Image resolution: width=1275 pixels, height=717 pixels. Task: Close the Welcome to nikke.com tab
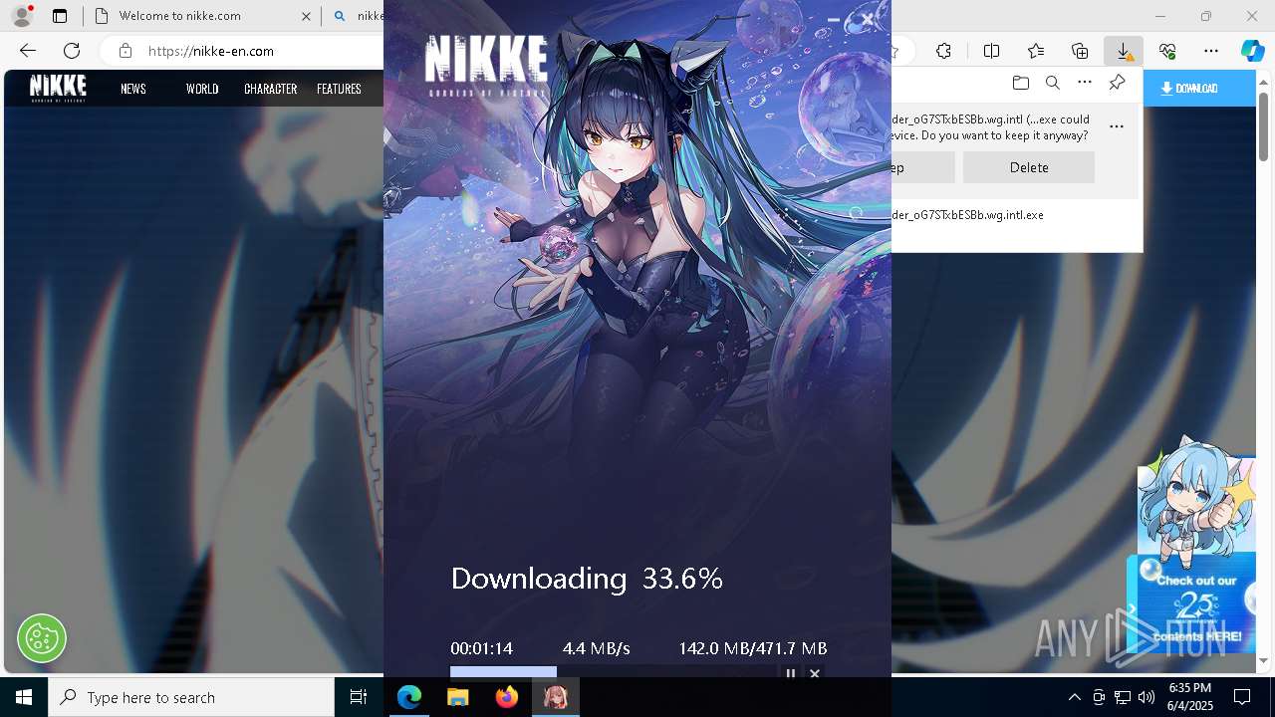tap(306, 16)
